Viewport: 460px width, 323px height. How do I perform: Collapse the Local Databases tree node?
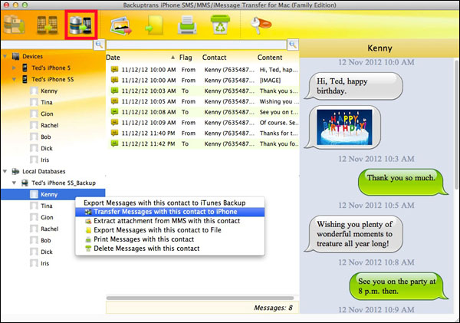(5, 171)
